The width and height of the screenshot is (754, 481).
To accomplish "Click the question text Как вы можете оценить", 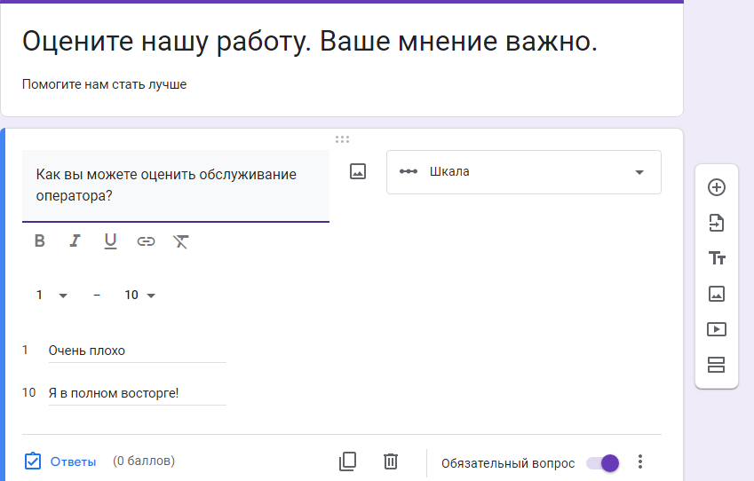I will tap(176, 185).
